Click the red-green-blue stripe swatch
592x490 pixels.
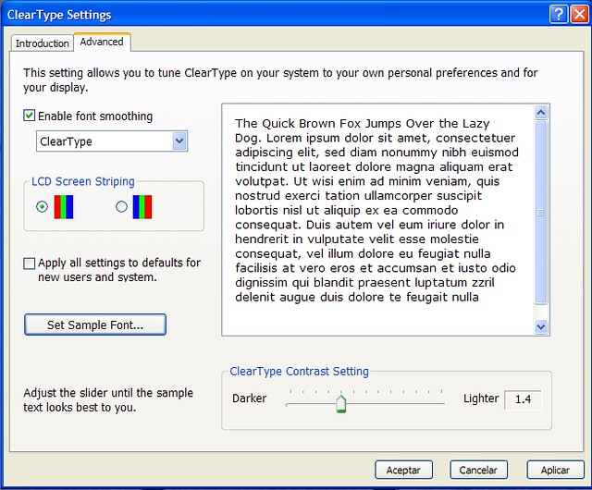[x=64, y=207]
